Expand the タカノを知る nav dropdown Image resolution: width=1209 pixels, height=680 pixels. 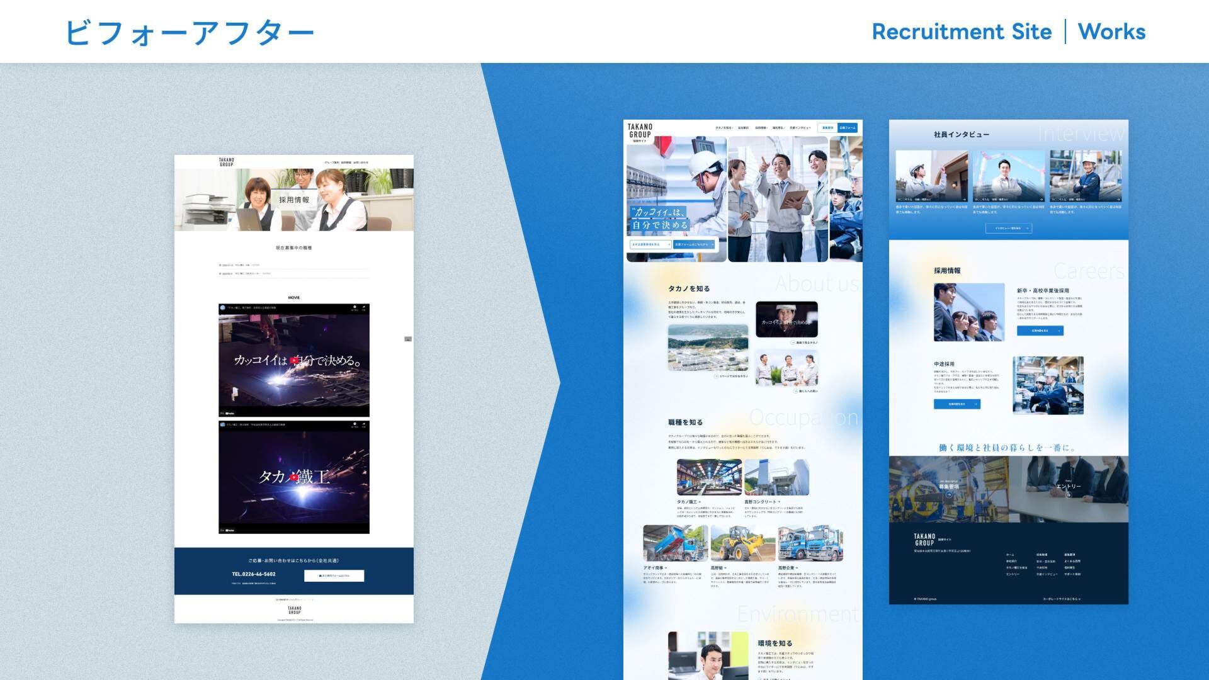(724, 128)
